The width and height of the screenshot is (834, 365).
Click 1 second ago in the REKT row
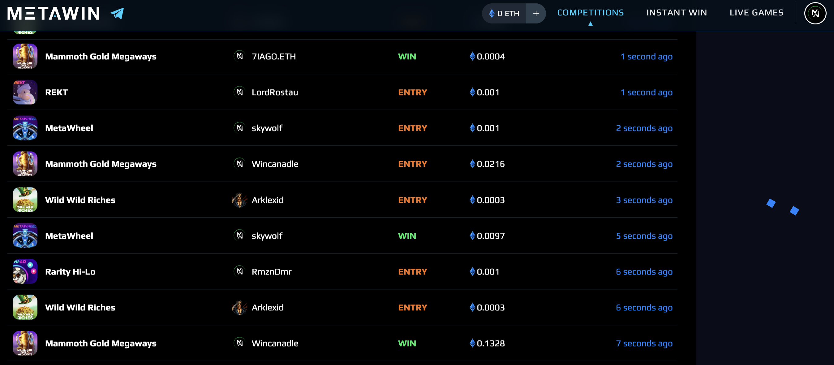pyautogui.click(x=646, y=92)
